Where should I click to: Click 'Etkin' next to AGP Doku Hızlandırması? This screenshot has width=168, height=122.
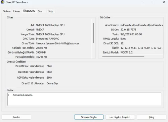tap(49, 78)
